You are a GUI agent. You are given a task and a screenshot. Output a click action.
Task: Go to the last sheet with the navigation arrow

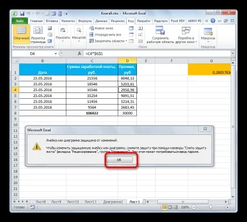click(x=27, y=202)
